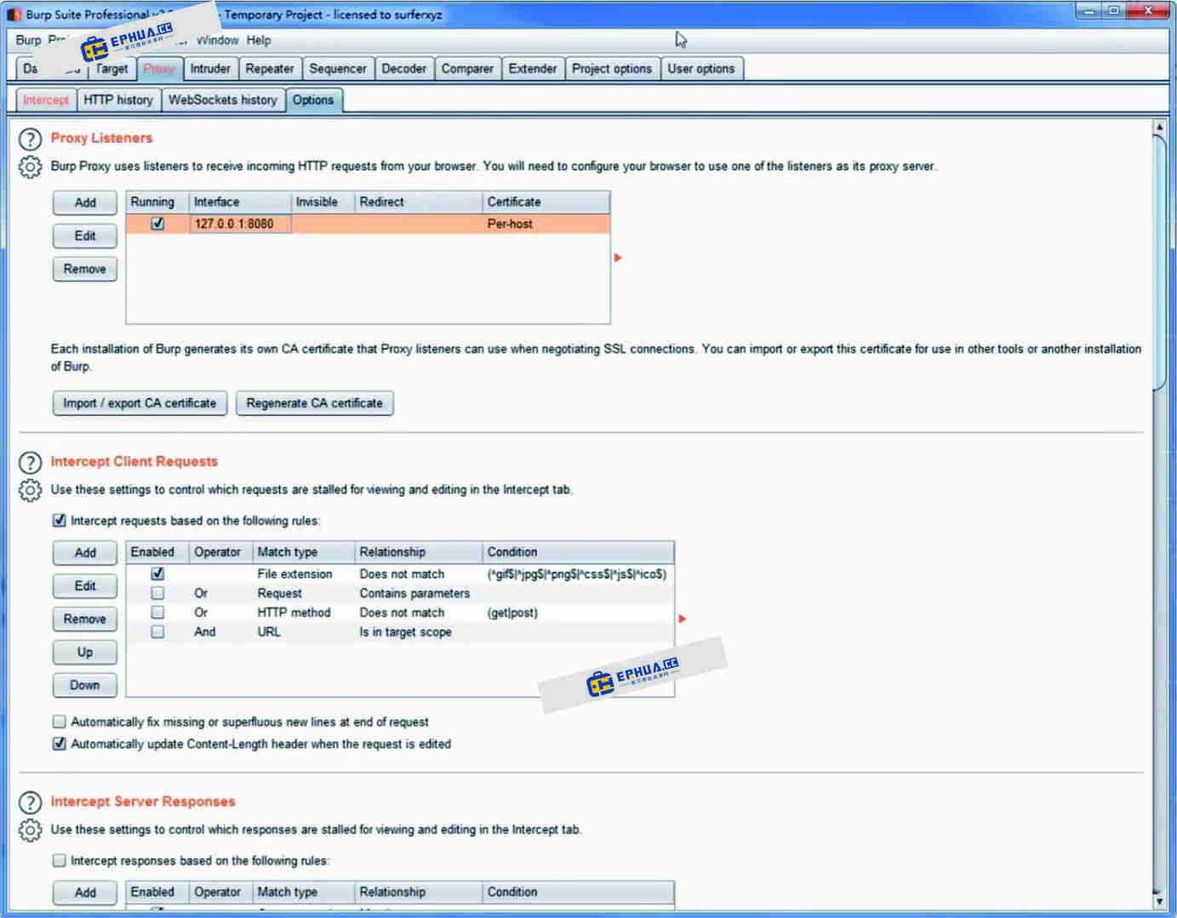Switch to the Intruder tab

tap(210, 69)
